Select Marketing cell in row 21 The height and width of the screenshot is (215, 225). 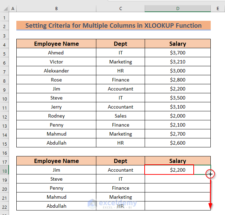(121, 197)
